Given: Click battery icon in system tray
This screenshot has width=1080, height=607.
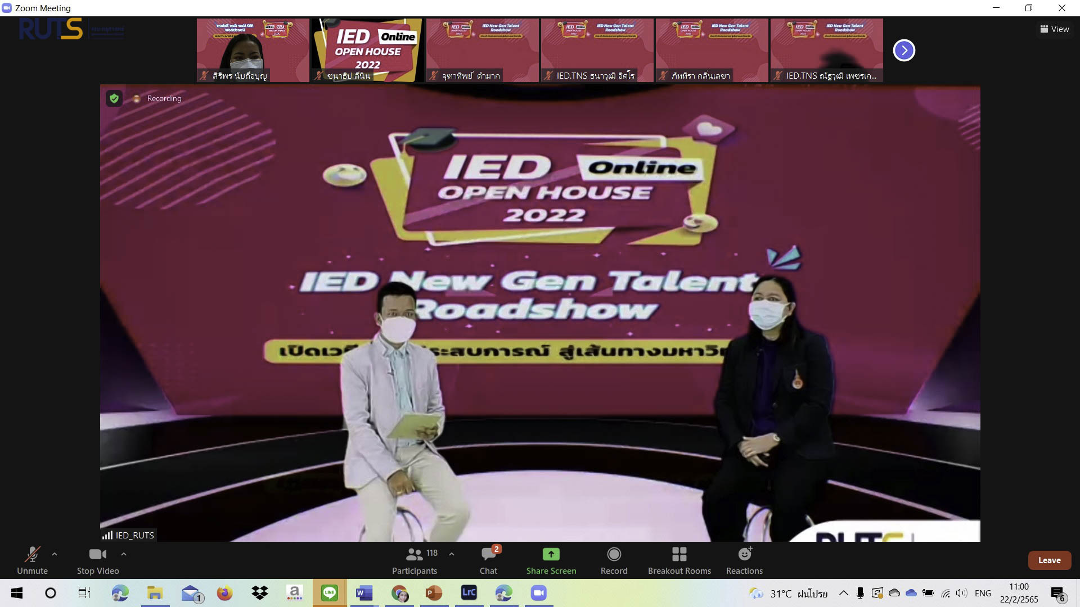Looking at the screenshot, I should point(928,593).
